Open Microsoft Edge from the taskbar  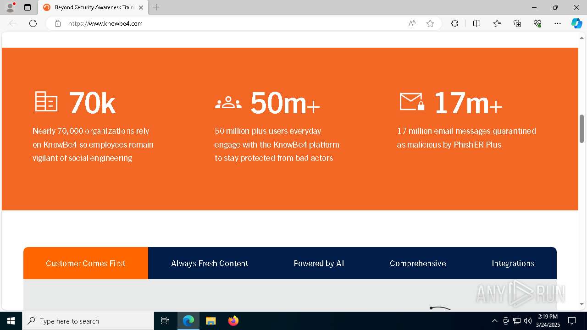(x=188, y=321)
